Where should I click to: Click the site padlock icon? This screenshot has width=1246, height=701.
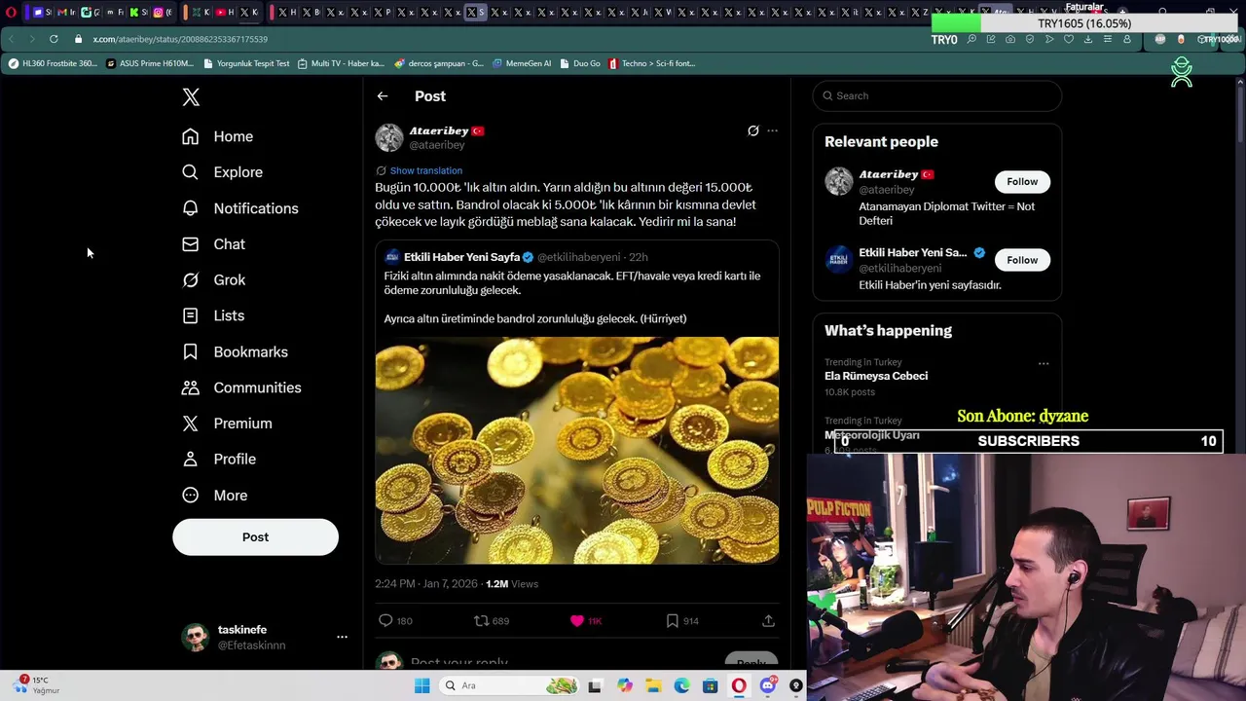pyautogui.click(x=79, y=39)
